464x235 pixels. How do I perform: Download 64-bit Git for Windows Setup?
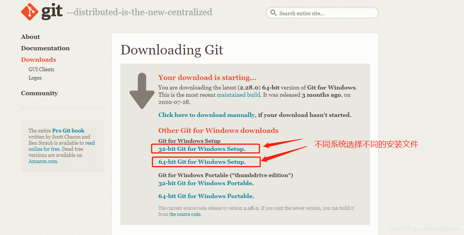click(202, 162)
